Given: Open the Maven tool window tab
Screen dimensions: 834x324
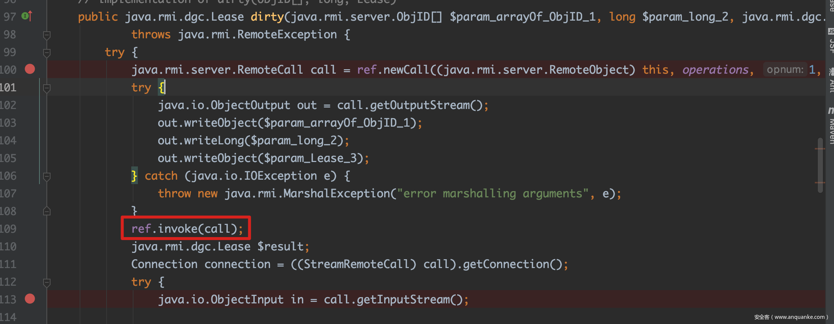Looking at the screenshot, I should coord(831,131).
